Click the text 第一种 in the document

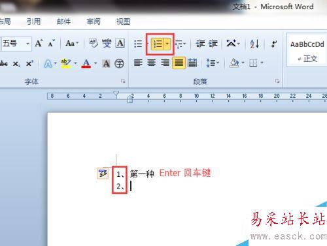click(142, 174)
